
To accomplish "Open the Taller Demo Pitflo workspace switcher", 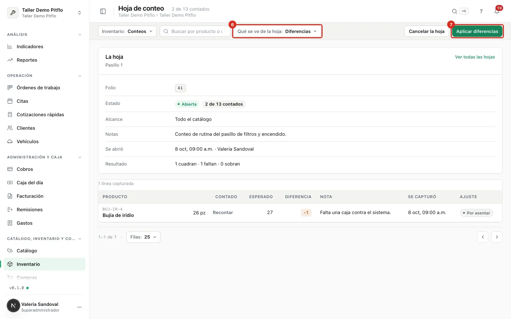I will 44,13.
